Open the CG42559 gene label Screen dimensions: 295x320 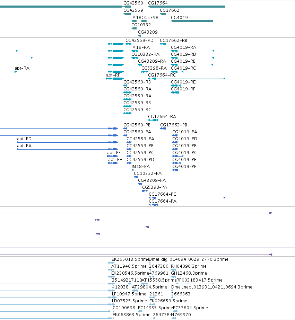133,10
